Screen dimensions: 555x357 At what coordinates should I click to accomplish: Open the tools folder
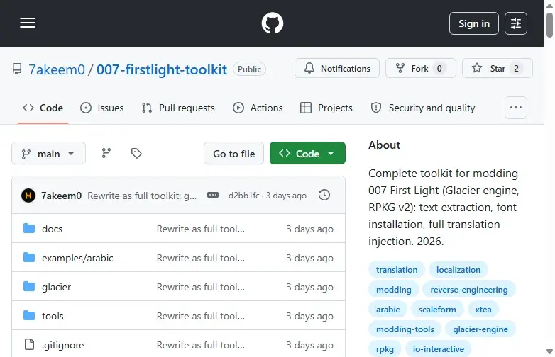53,316
